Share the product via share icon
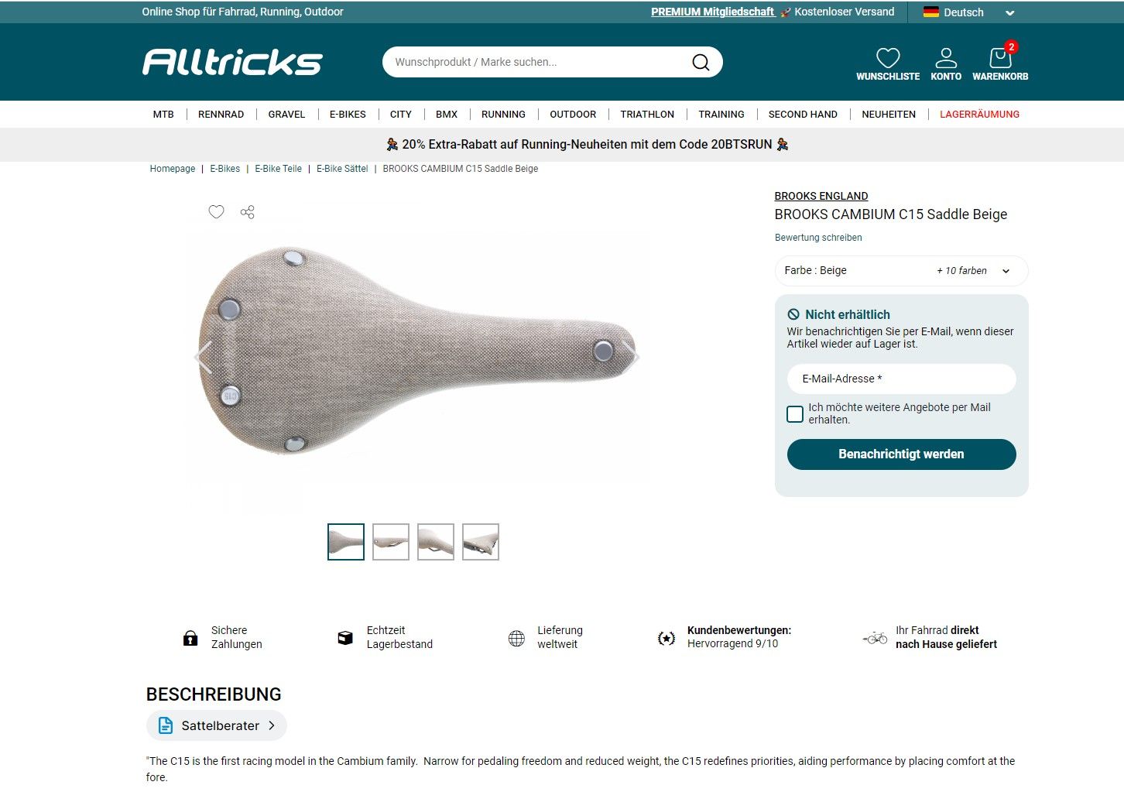1124x792 pixels. click(x=247, y=211)
